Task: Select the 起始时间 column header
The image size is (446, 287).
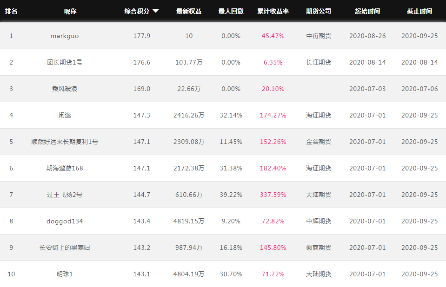Action: (367, 11)
